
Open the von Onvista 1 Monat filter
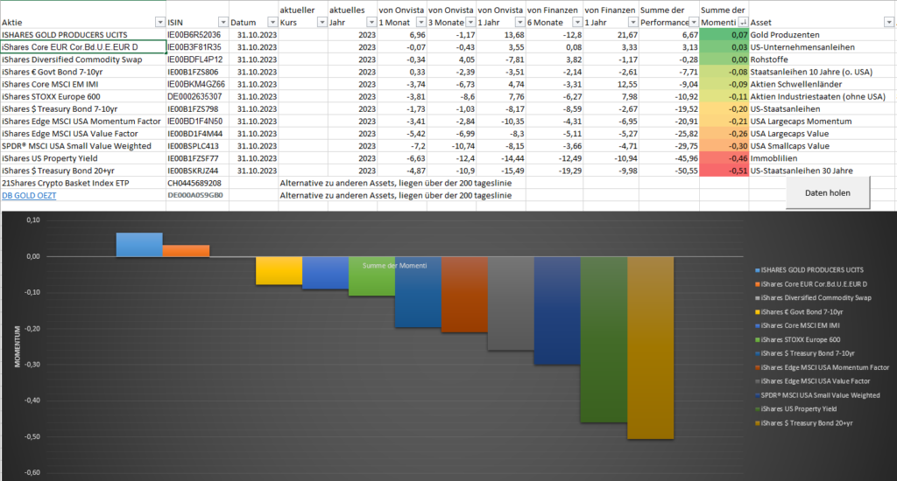click(x=421, y=22)
